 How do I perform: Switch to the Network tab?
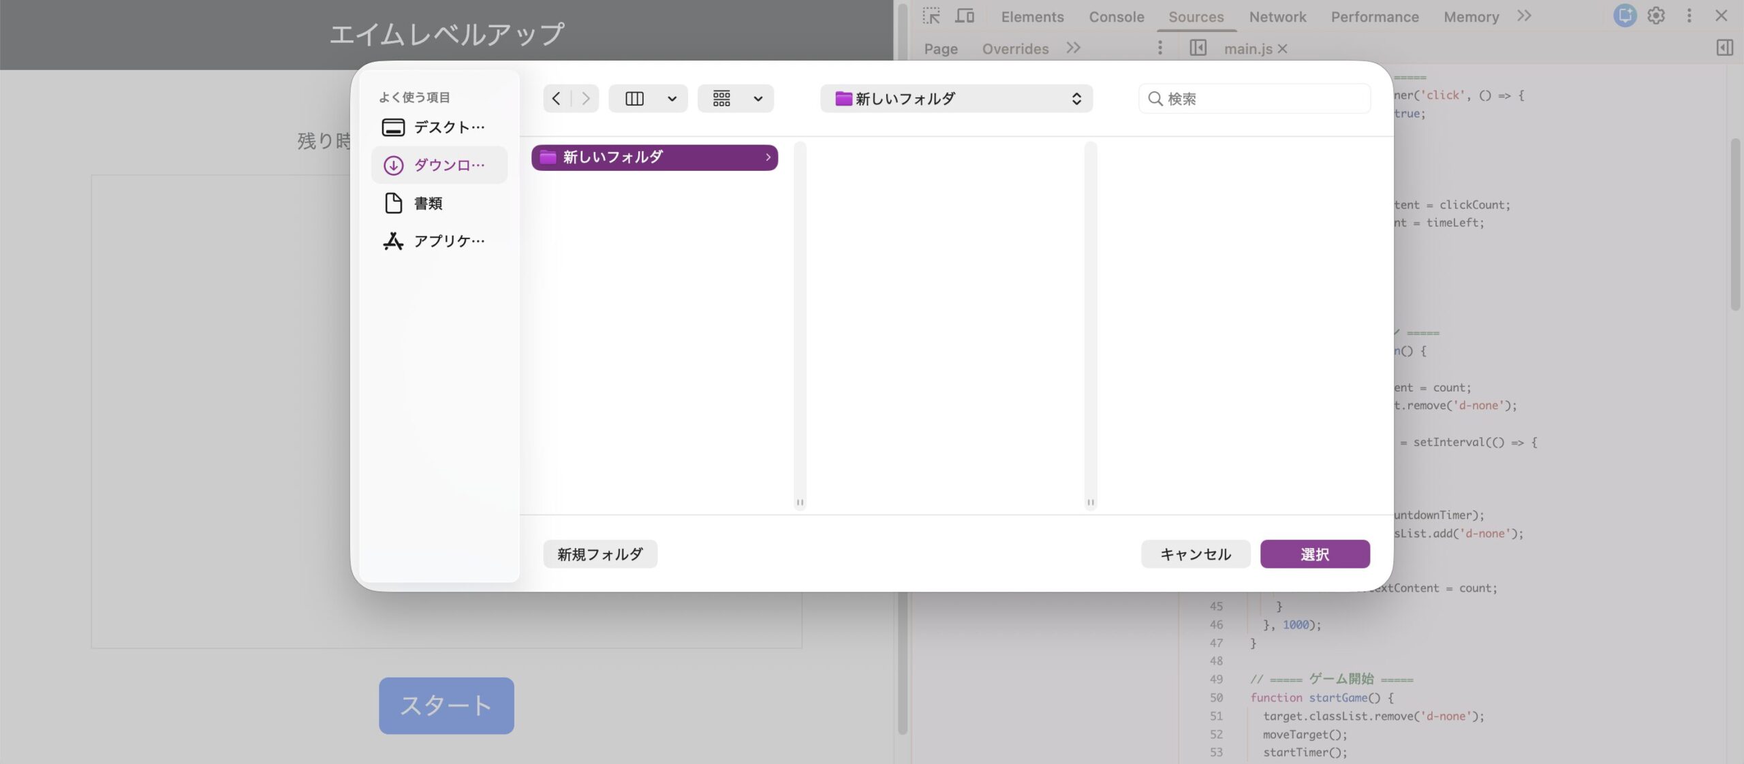(1277, 17)
